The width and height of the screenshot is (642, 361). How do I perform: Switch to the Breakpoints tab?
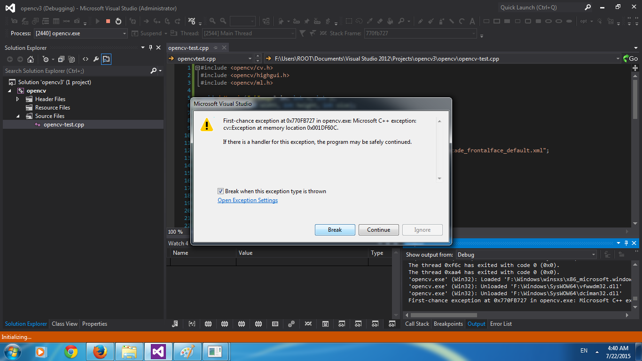pos(448,324)
